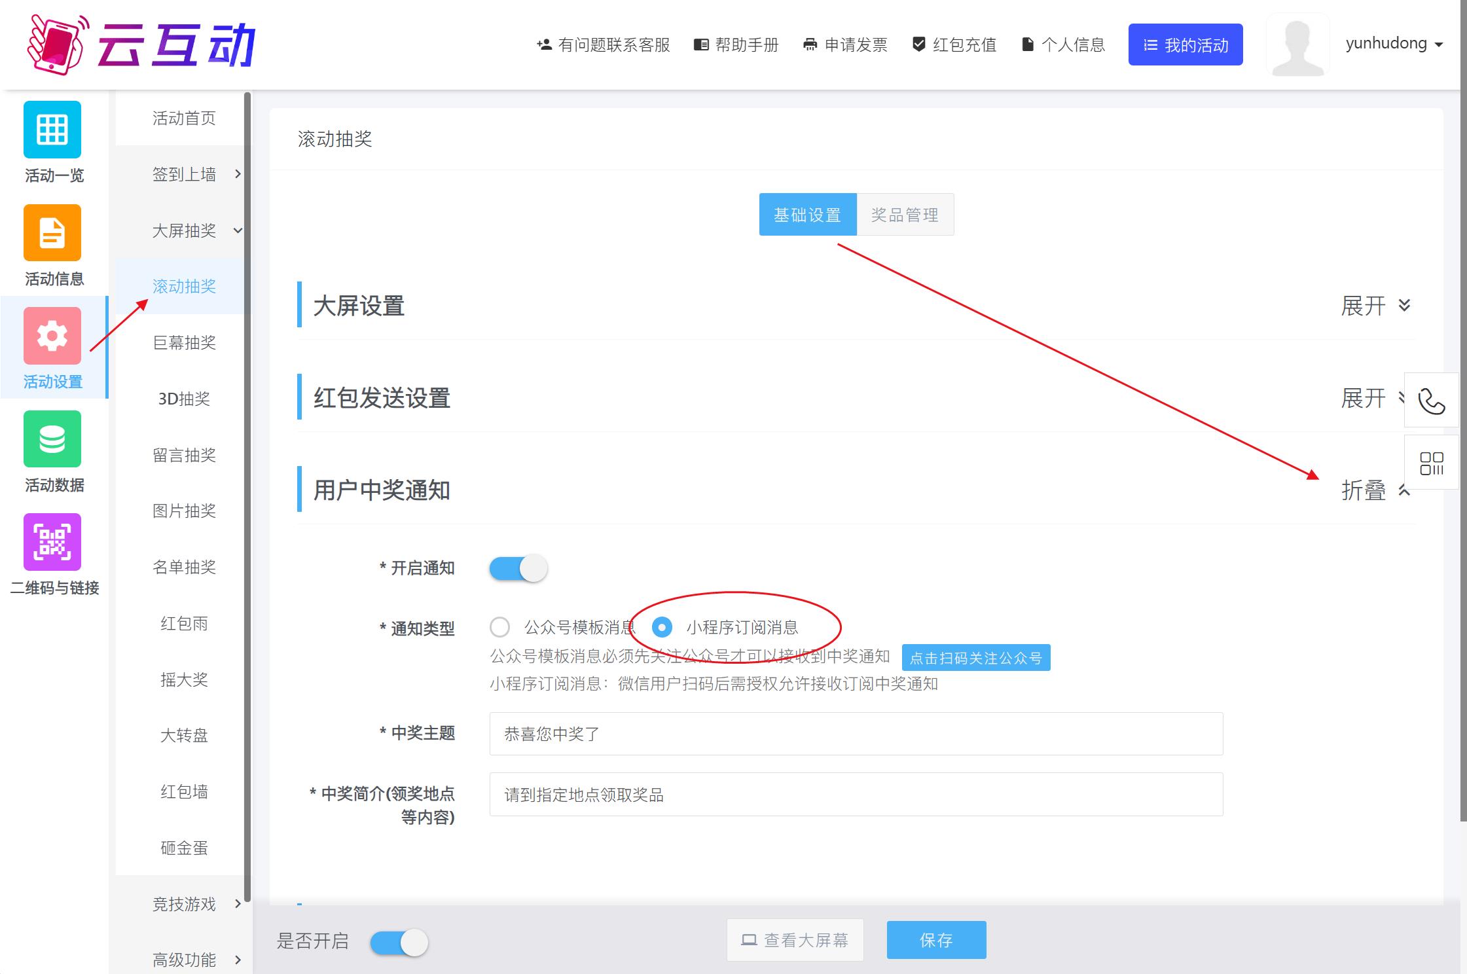Image resolution: width=1467 pixels, height=974 pixels.
Task: Click the 中奖主题 input field
Action: (x=856, y=734)
